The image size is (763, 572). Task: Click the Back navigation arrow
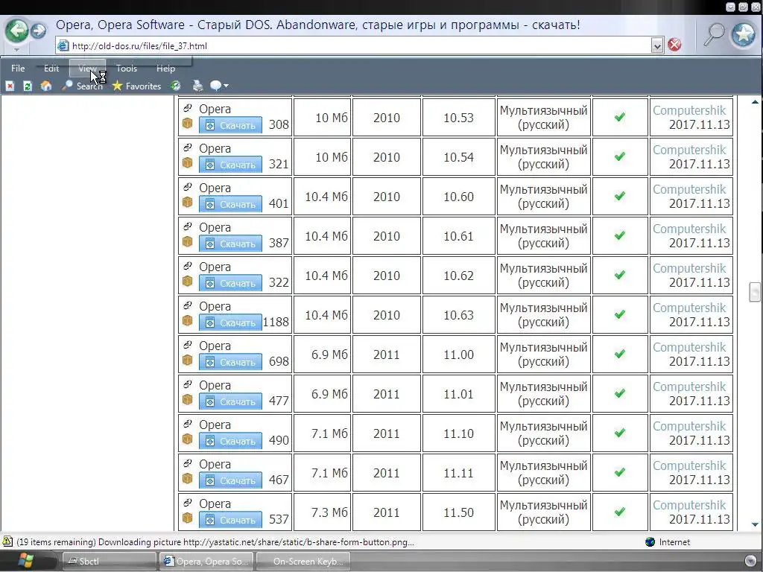[17, 31]
